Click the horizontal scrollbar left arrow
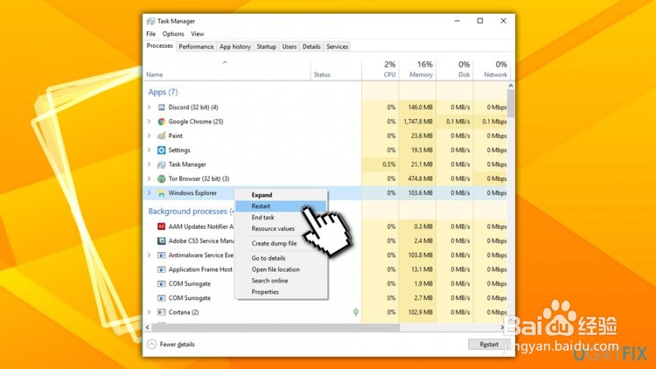 (147, 327)
